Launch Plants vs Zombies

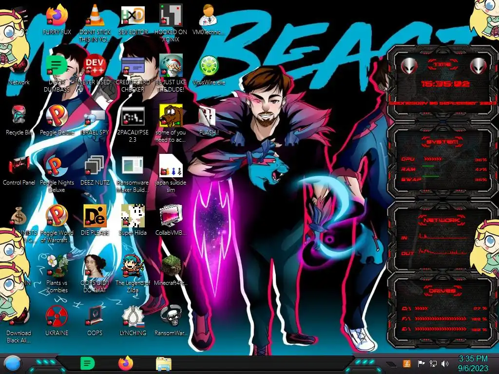tap(57, 266)
